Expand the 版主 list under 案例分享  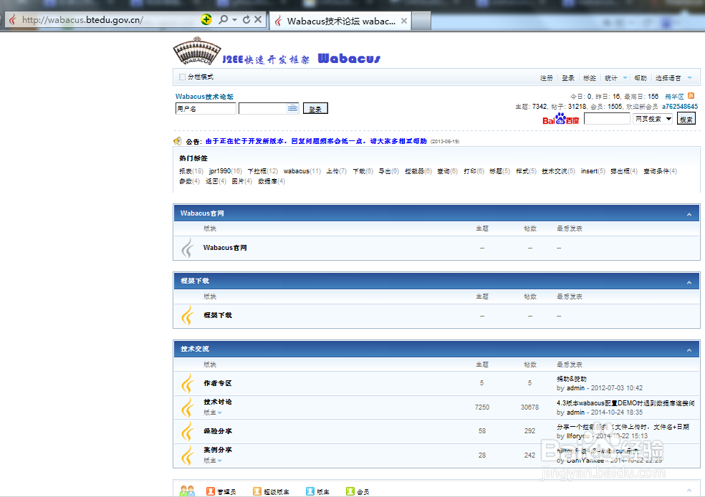point(213,460)
